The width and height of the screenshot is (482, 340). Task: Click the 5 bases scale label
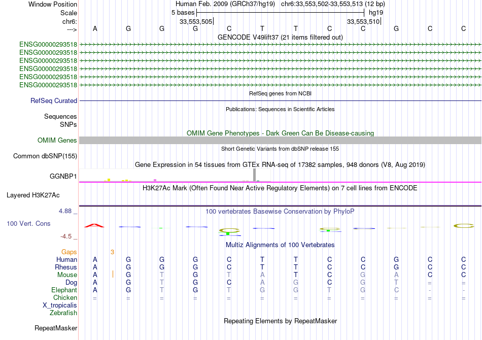pyautogui.click(x=183, y=13)
